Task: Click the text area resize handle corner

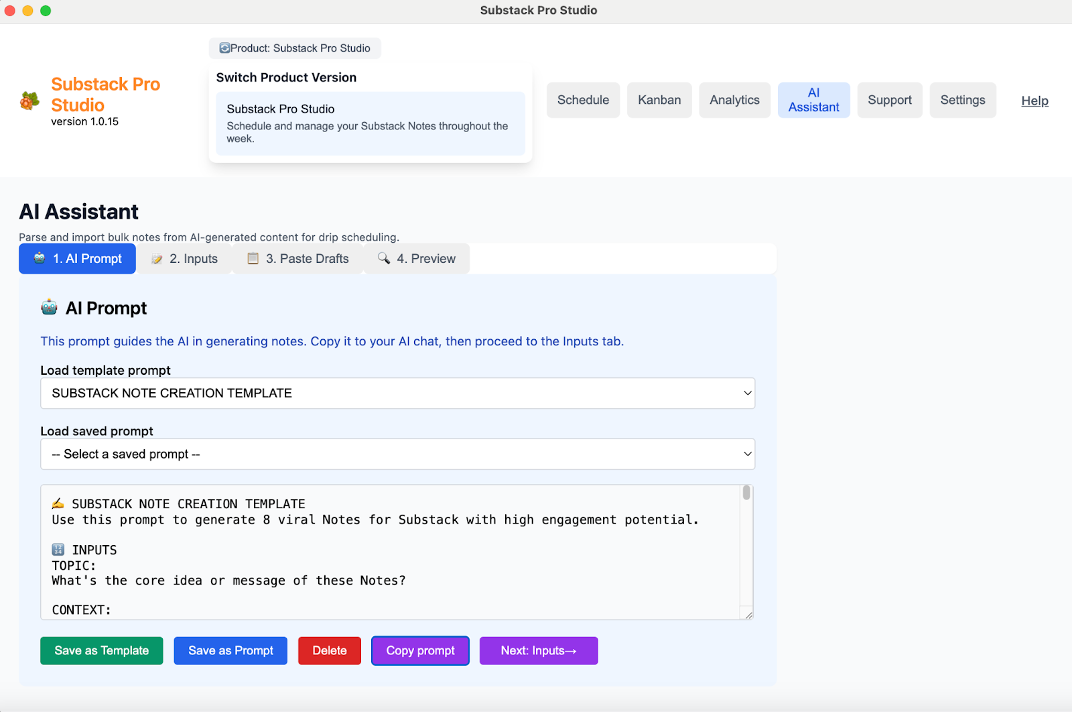Action: (748, 615)
